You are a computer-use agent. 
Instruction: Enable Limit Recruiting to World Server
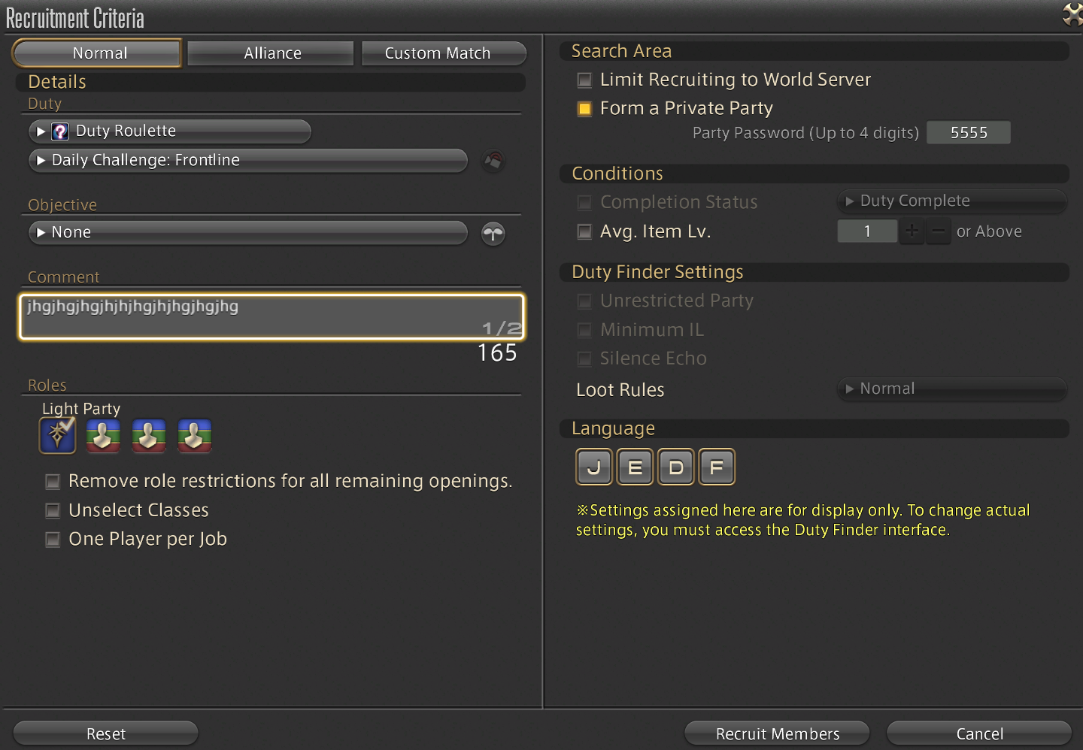pos(584,80)
